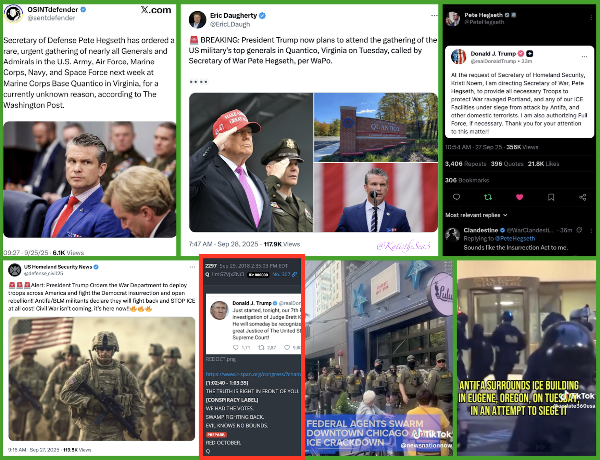The width and height of the screenshot is (600, 460).
Task: Open OSINTdefender's profile avatar
Action: 13,14
